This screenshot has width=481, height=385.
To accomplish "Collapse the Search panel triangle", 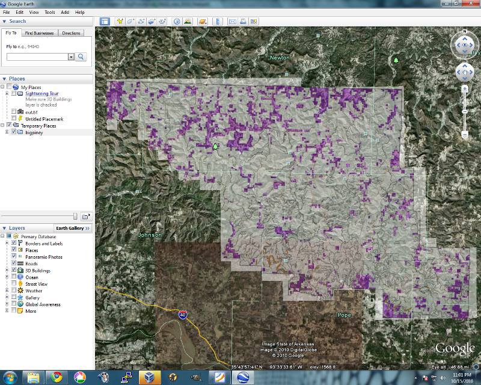I will pyautogui.click(x=4, y=22).
